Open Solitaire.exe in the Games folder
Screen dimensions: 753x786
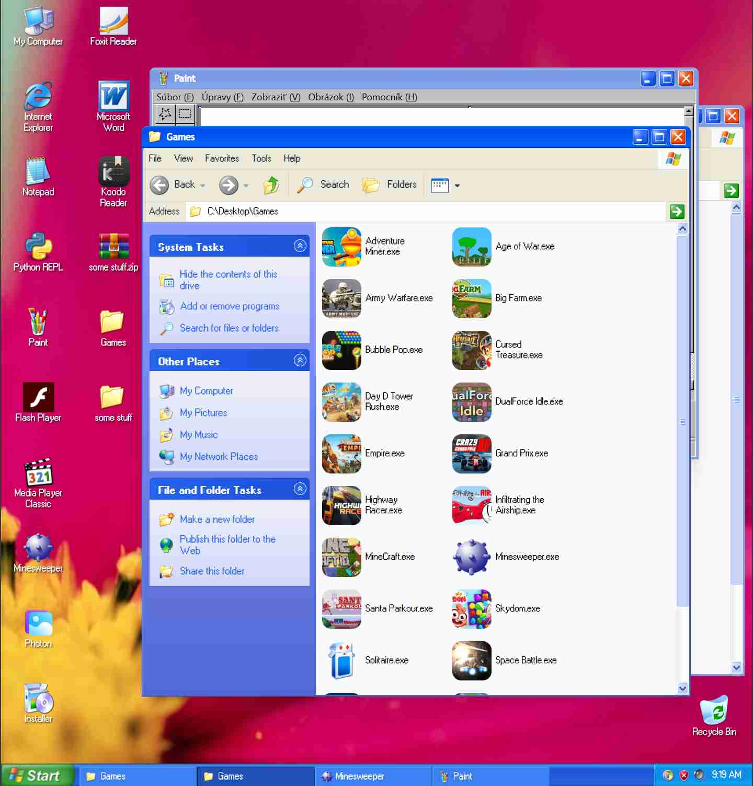(341, 661)
